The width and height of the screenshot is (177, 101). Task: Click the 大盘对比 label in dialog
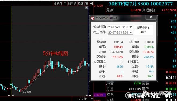[100, 62]
